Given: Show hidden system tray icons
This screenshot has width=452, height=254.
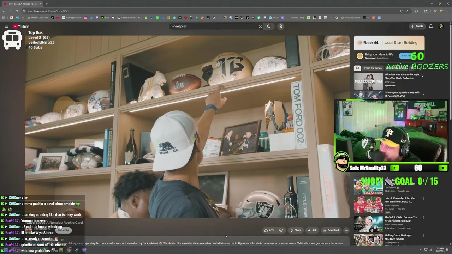Looking at the screenshot, I should [x=420, y=250].
